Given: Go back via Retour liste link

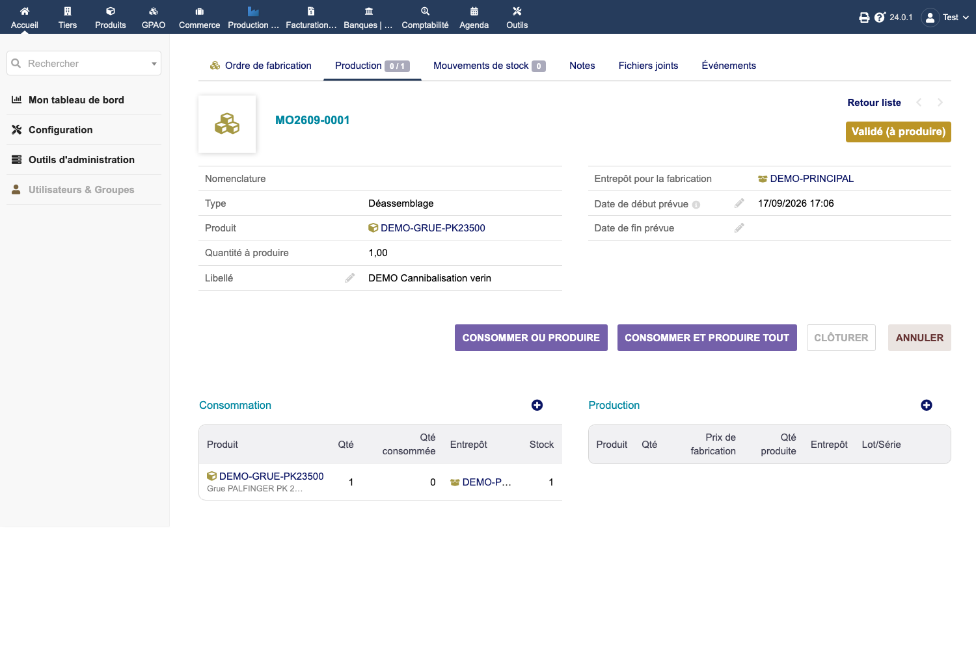Looking at the screenshot, I should (874, 103).
